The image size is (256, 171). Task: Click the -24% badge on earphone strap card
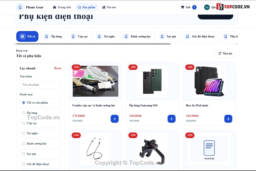point(76,135)
